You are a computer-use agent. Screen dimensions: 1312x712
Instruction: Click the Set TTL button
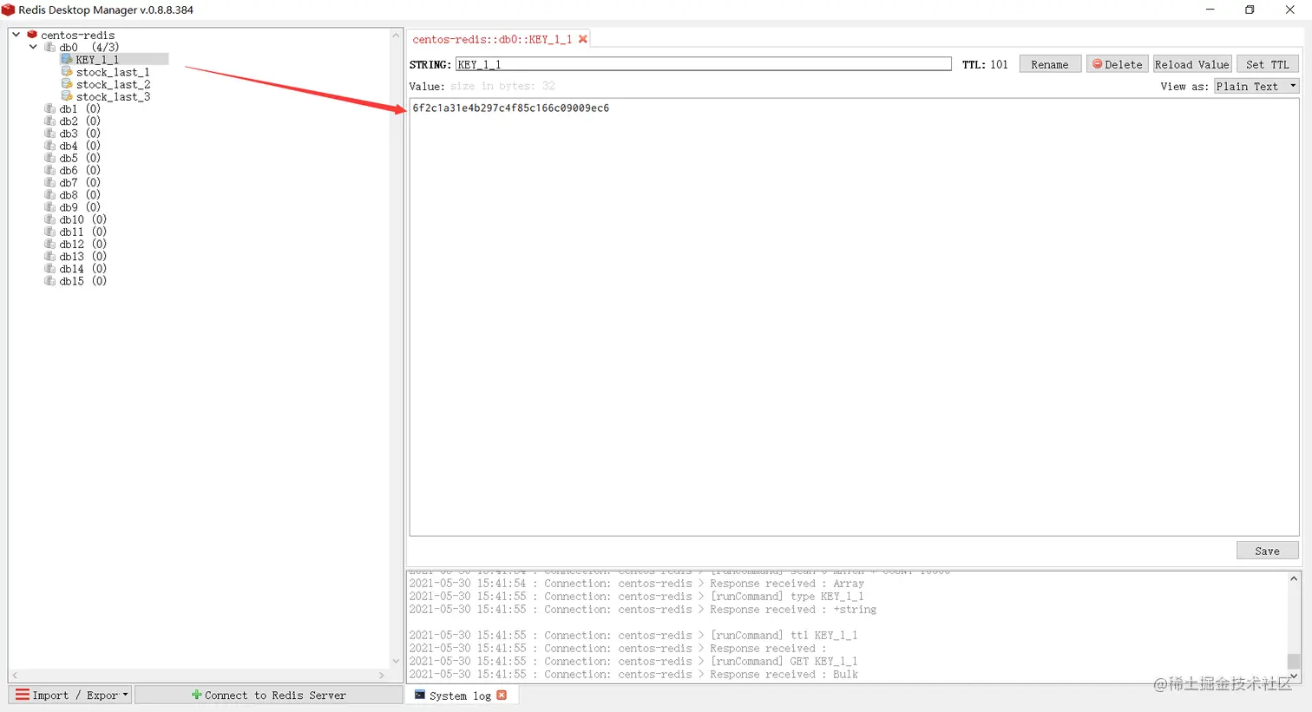click(1267, 63)
